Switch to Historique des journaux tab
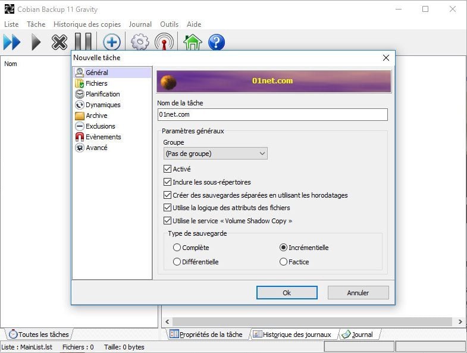The height and width of the screenshot is (353, 467). point(292,335)
